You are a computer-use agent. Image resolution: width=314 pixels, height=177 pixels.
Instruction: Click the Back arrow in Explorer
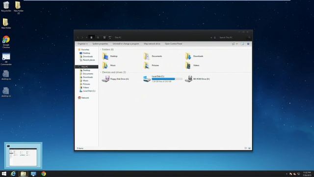tap(78, 37)
